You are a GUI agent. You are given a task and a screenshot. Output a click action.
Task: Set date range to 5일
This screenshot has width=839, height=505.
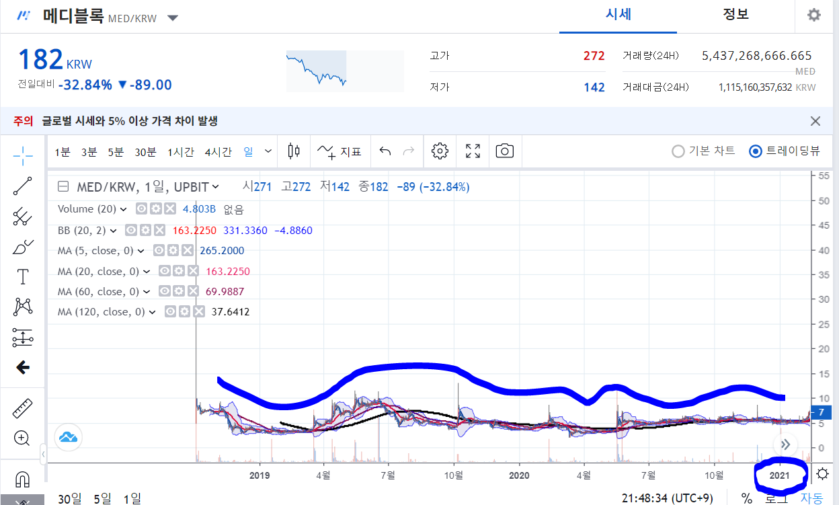click(x=102, y=498)
